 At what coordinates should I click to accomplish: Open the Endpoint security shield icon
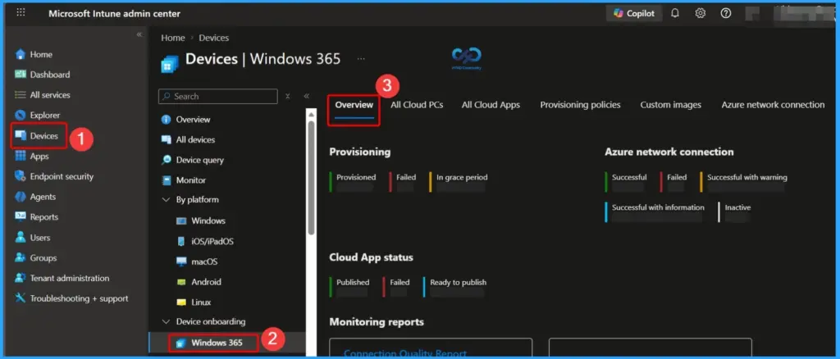click(x=21, y=176)
